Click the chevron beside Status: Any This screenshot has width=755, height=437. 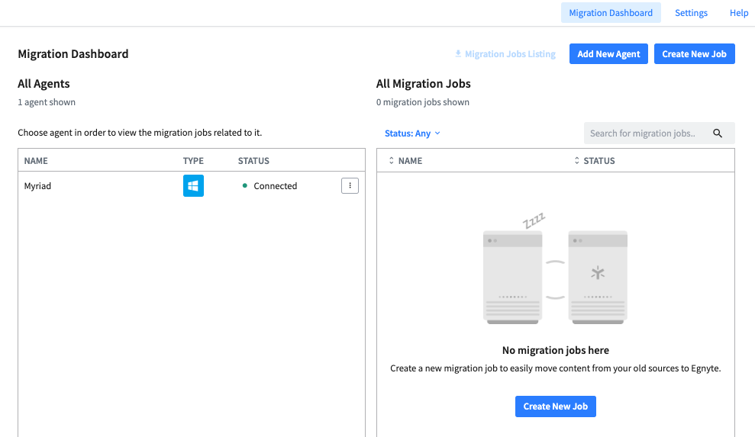(x=437, y=133)
